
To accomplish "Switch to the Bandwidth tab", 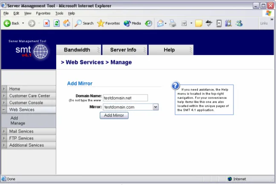I will (78, 50).
